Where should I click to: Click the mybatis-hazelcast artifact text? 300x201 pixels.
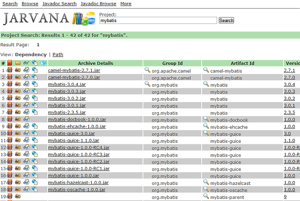(230, 183)
